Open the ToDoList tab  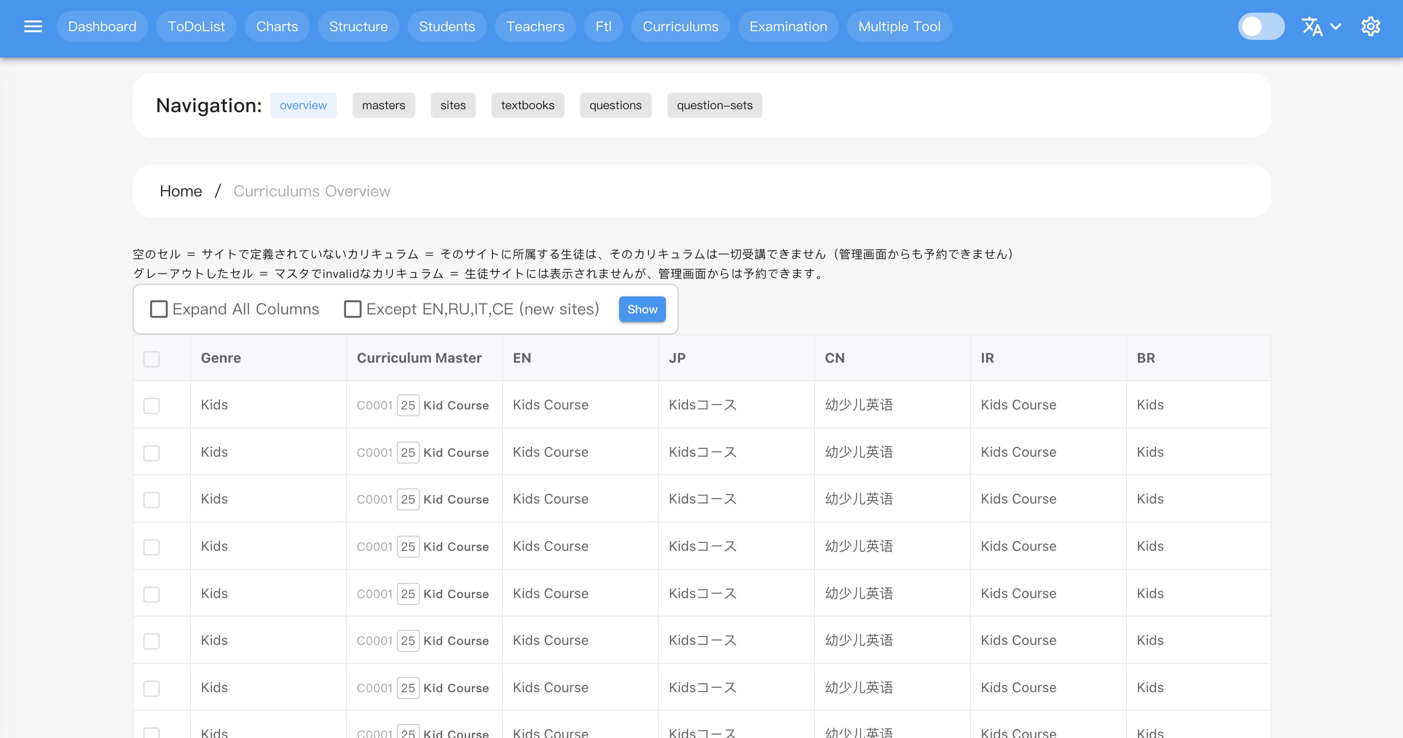click(196, 26)
